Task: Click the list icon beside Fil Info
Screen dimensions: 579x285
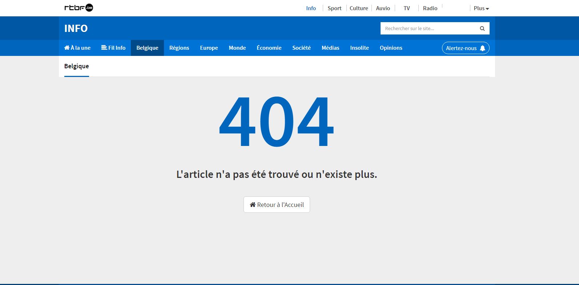Action: [x=104, y=48]
